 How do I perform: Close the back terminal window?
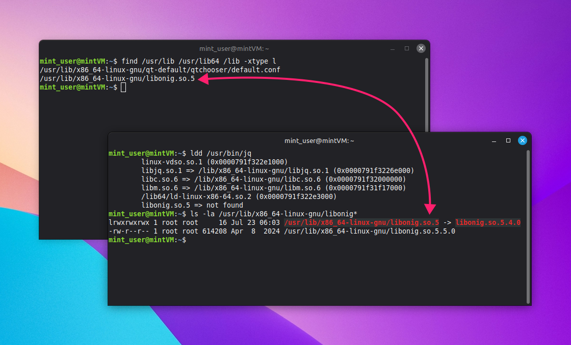421,48
